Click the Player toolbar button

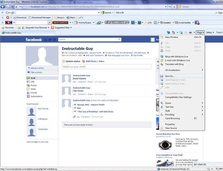[x=71, y=18]
